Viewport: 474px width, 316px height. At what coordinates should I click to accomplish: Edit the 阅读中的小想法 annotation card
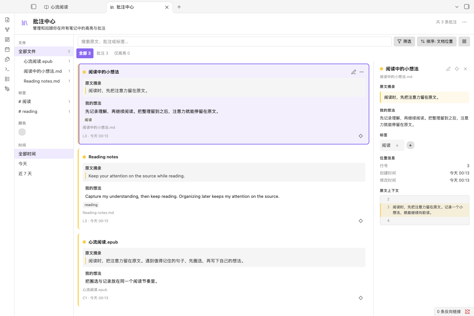(354, 72)
